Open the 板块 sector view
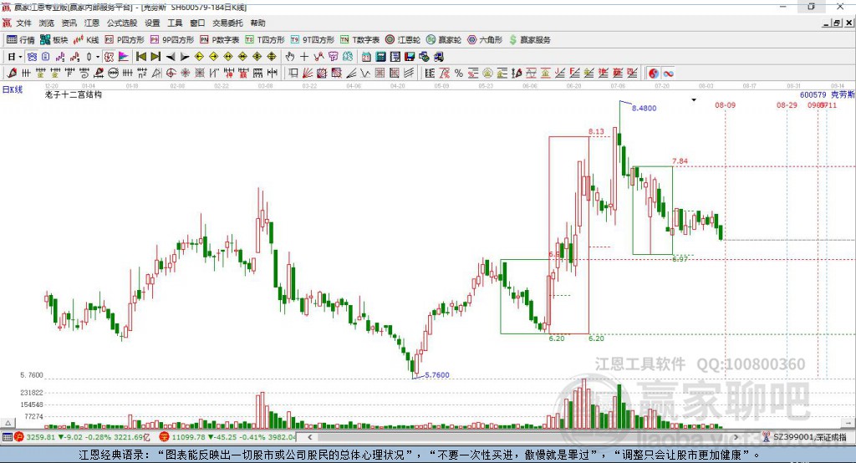Viewport: 856px width, 463px height. point(53,40)
